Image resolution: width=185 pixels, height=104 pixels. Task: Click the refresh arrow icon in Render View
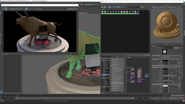9,9
